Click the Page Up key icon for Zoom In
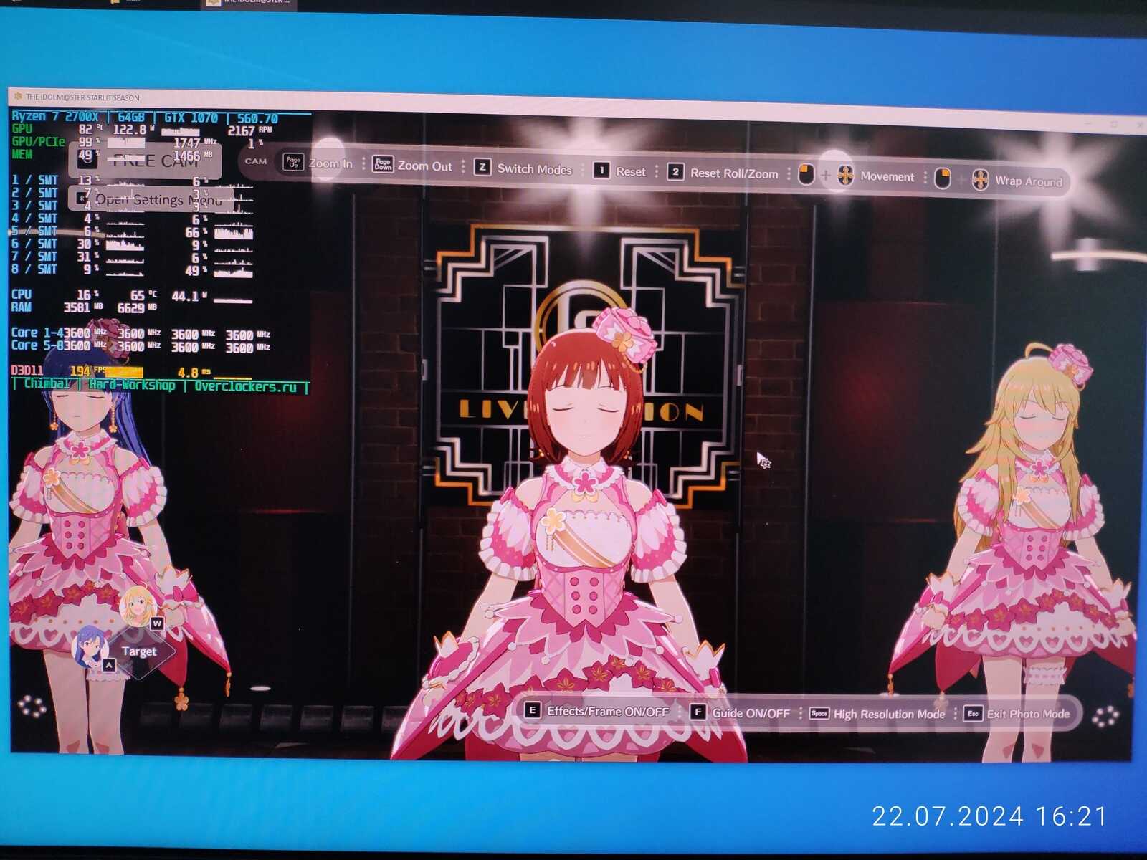 293,162
